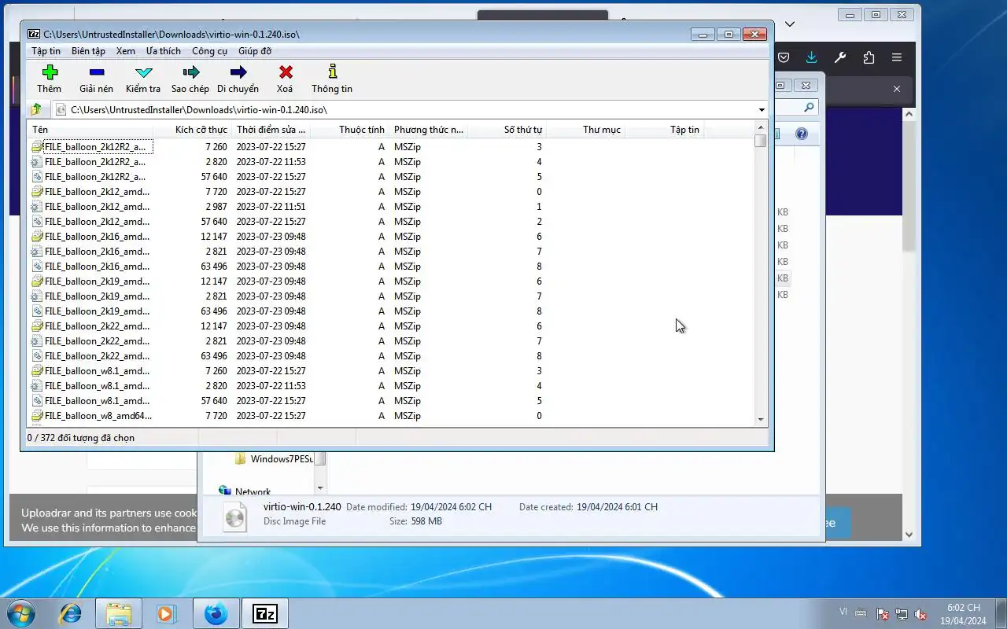Click inside the 7-Zip address path field
Screen dimensions: 1007x629
(404, 110)
